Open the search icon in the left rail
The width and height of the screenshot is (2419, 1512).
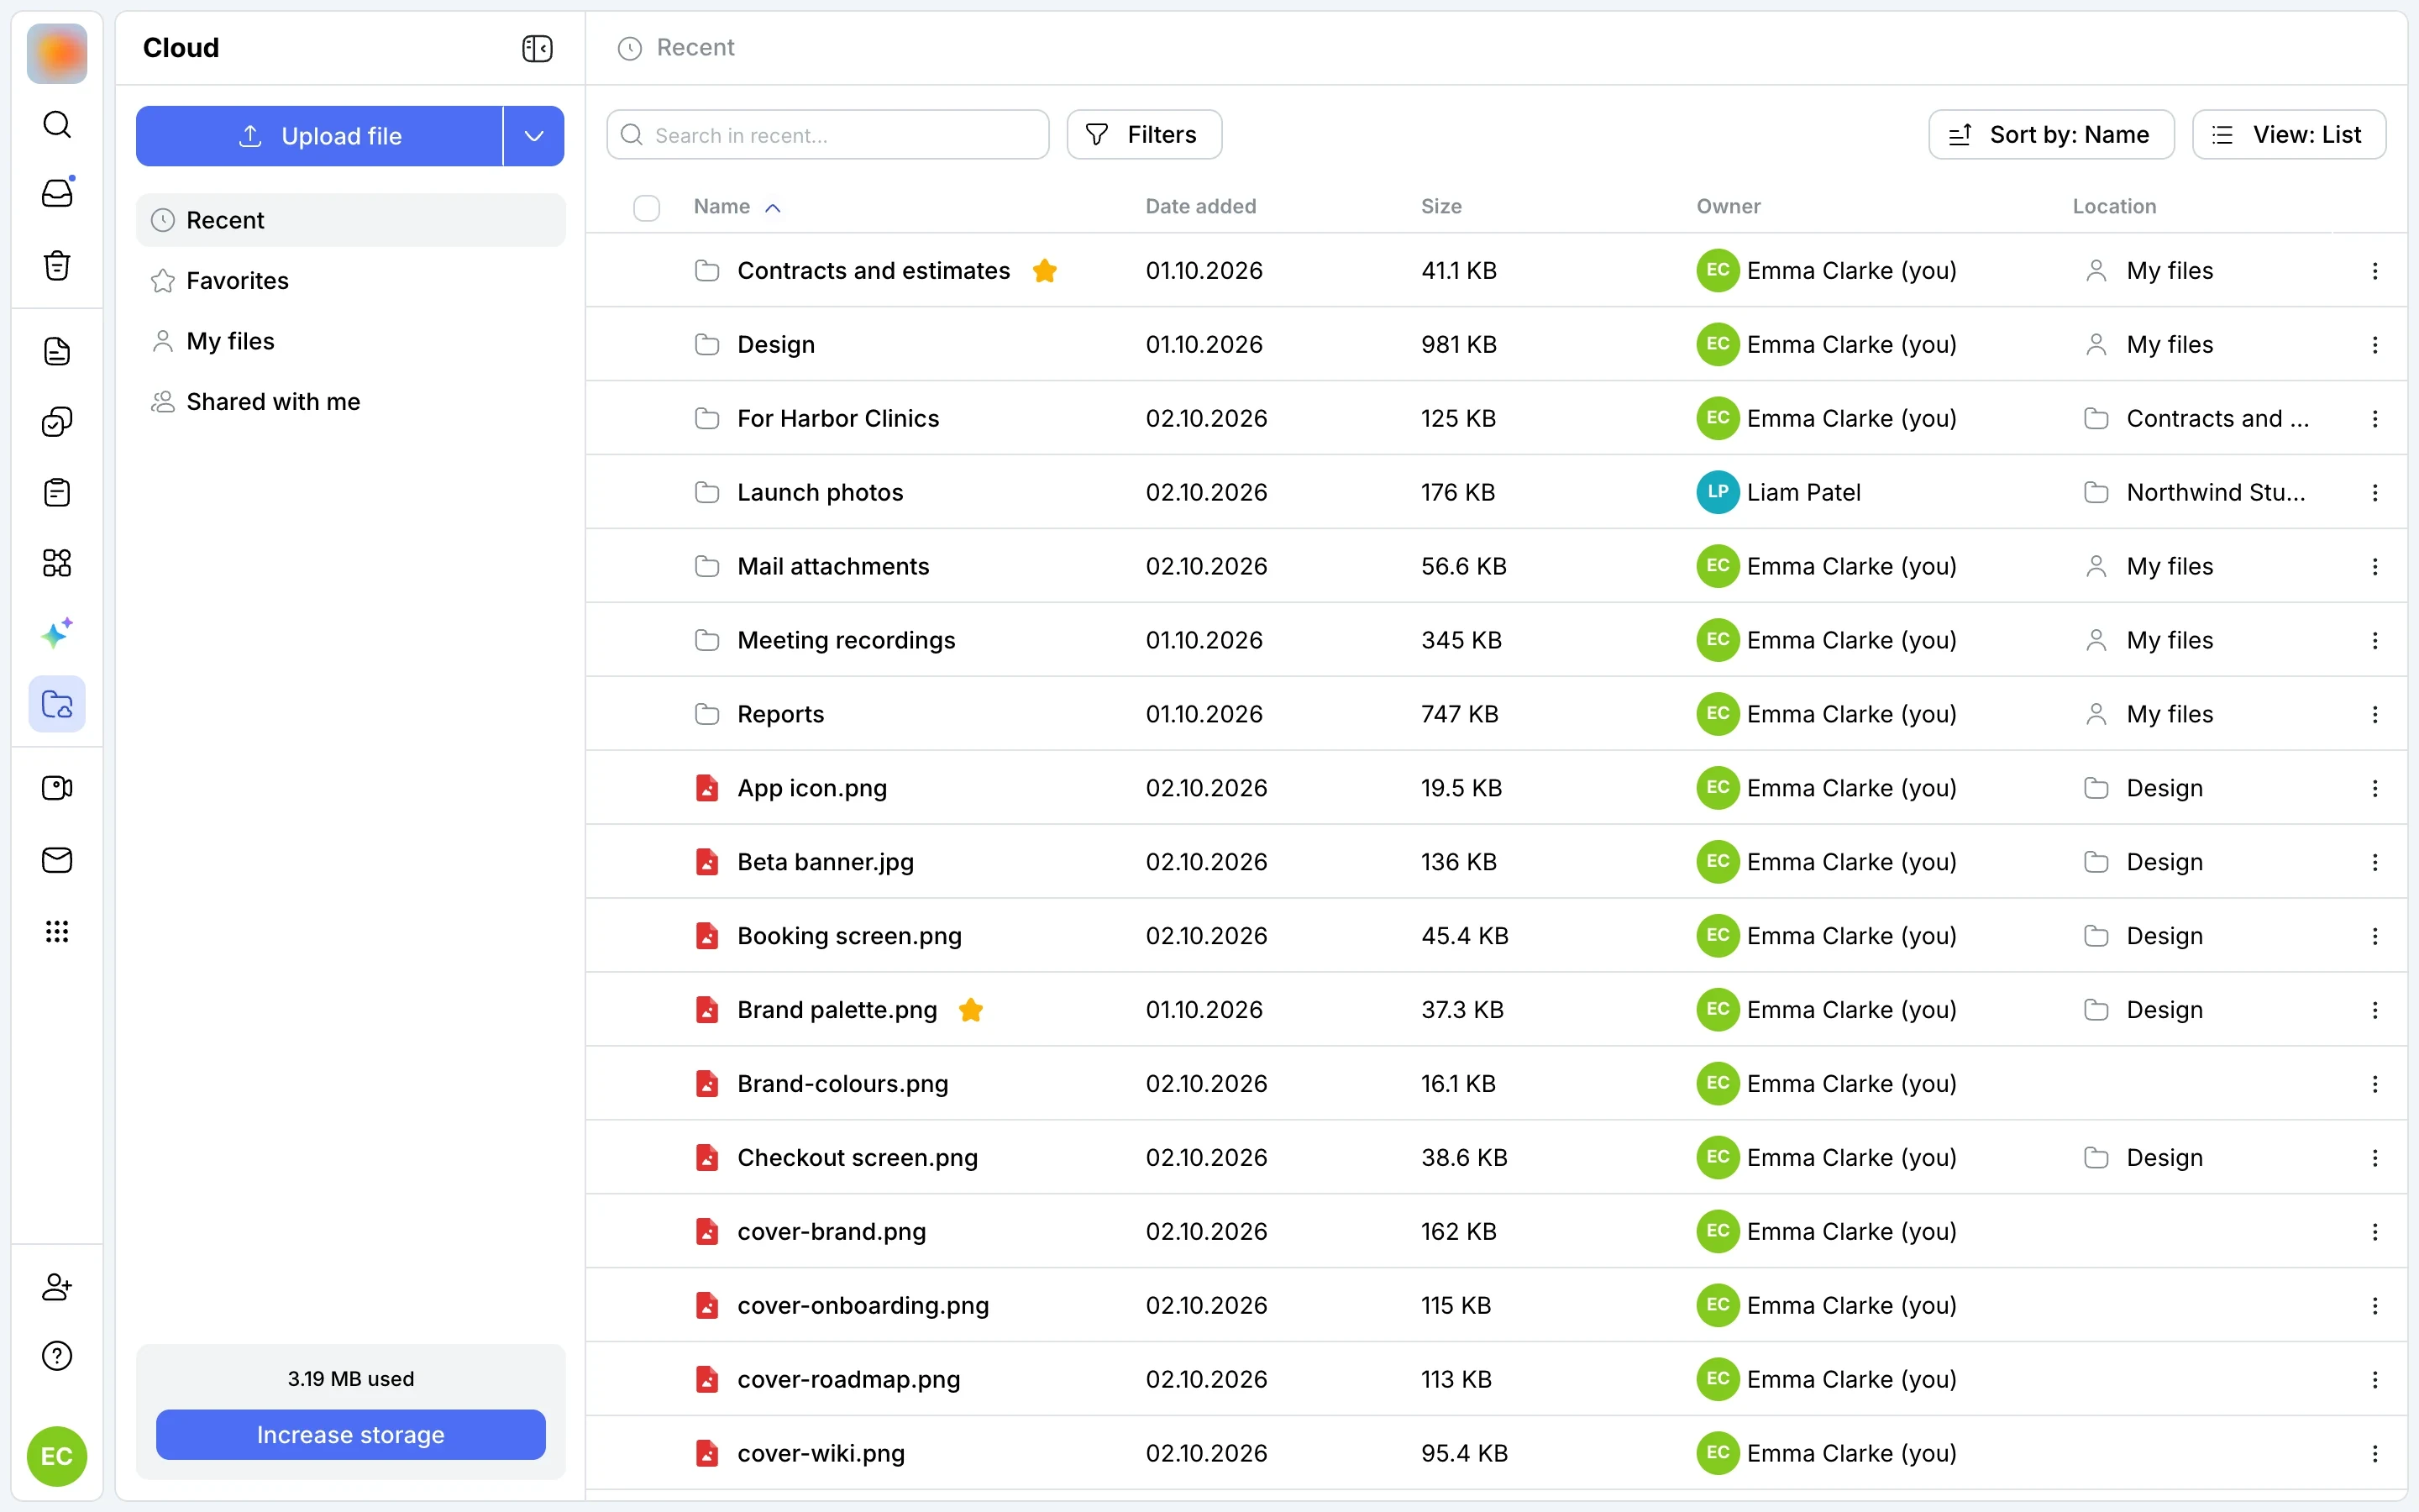[57, 124]
